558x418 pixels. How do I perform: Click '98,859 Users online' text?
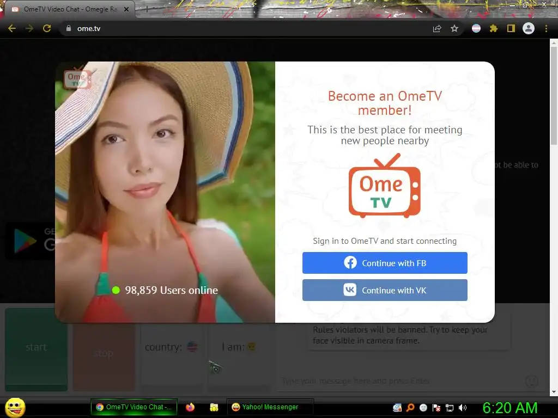click(171, 290)
